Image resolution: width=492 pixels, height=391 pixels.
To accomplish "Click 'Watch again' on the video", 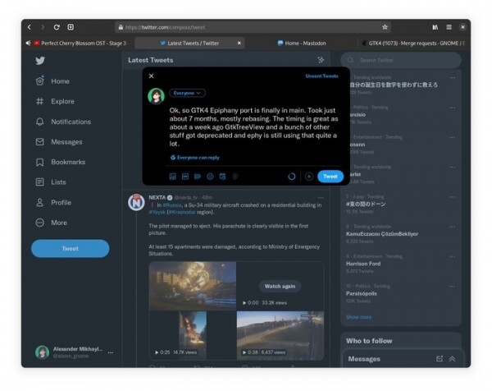I will pyautogui.click(x=280, y=286).
